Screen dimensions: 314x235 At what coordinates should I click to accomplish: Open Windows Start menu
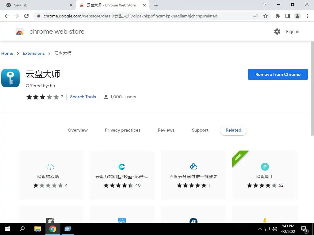[x=7, y=229]
